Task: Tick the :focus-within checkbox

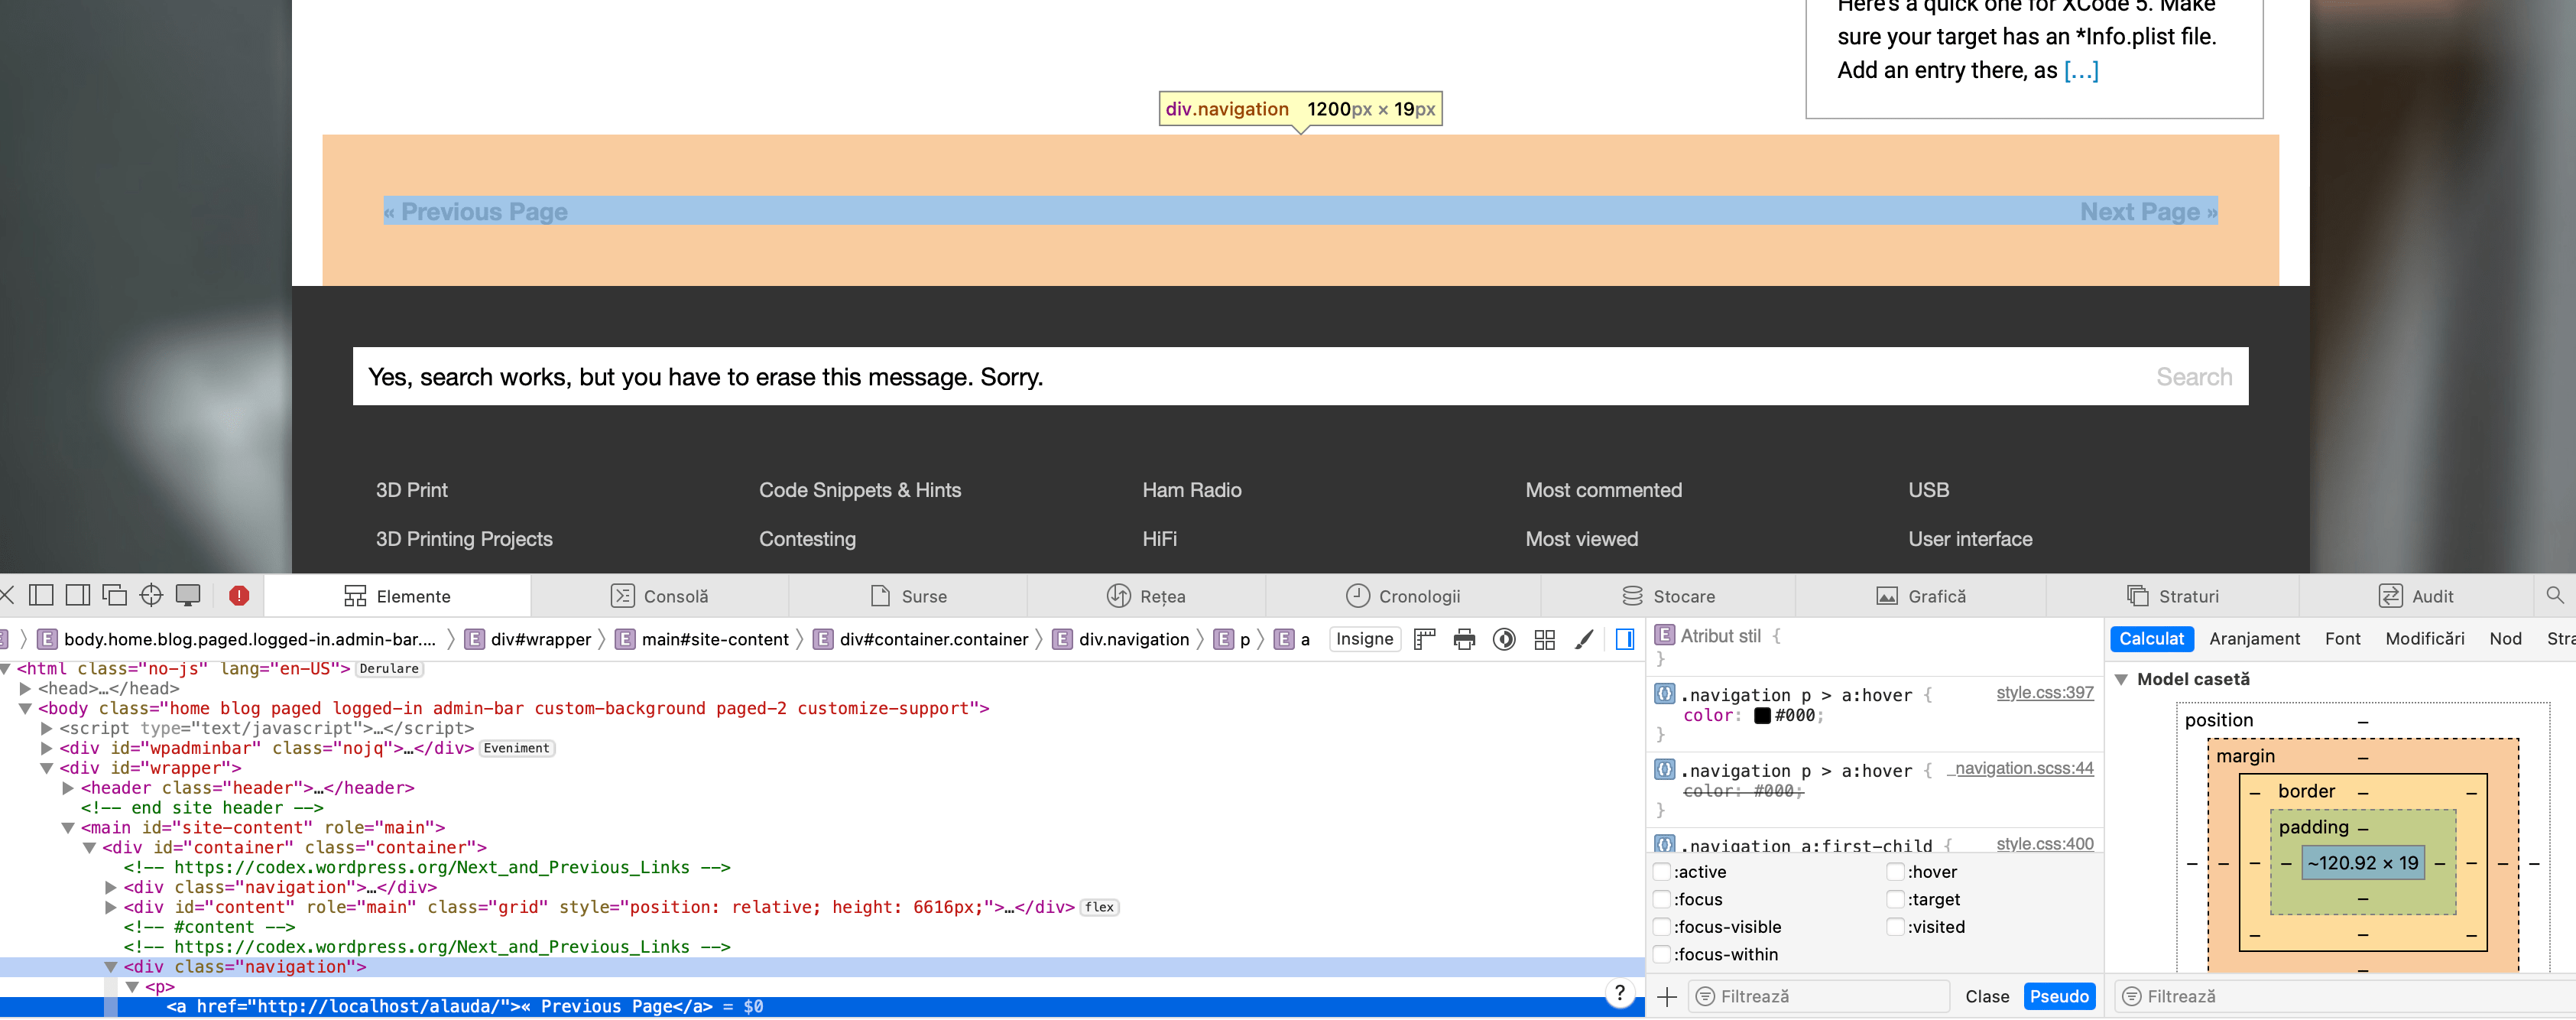Action: (1662, 954)
